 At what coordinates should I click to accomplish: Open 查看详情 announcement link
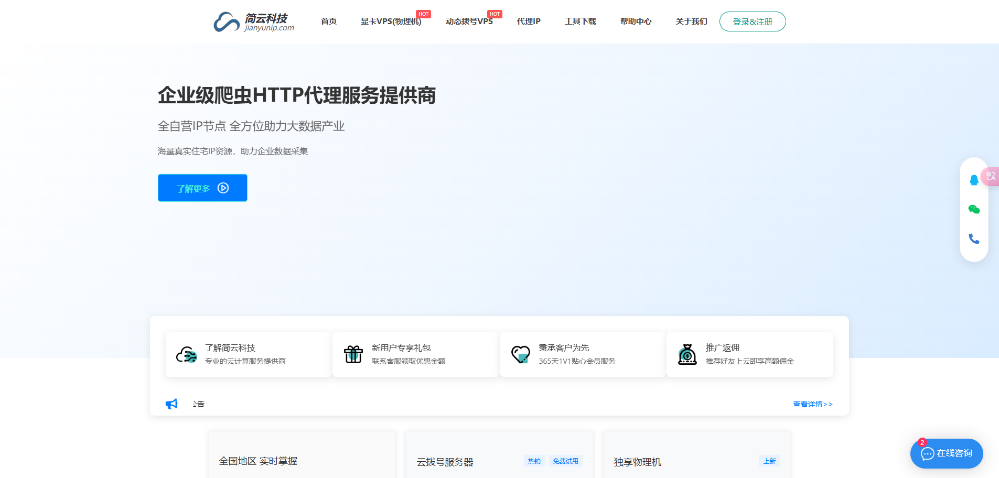pos(812,404)
